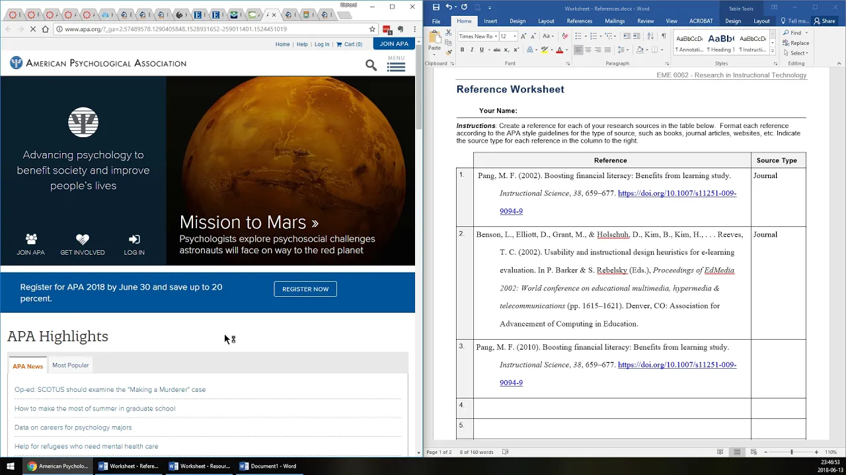Toggle Show/Hide paragraph marks
This screenshot has height=475, width=846.
(x=664, y=36)
